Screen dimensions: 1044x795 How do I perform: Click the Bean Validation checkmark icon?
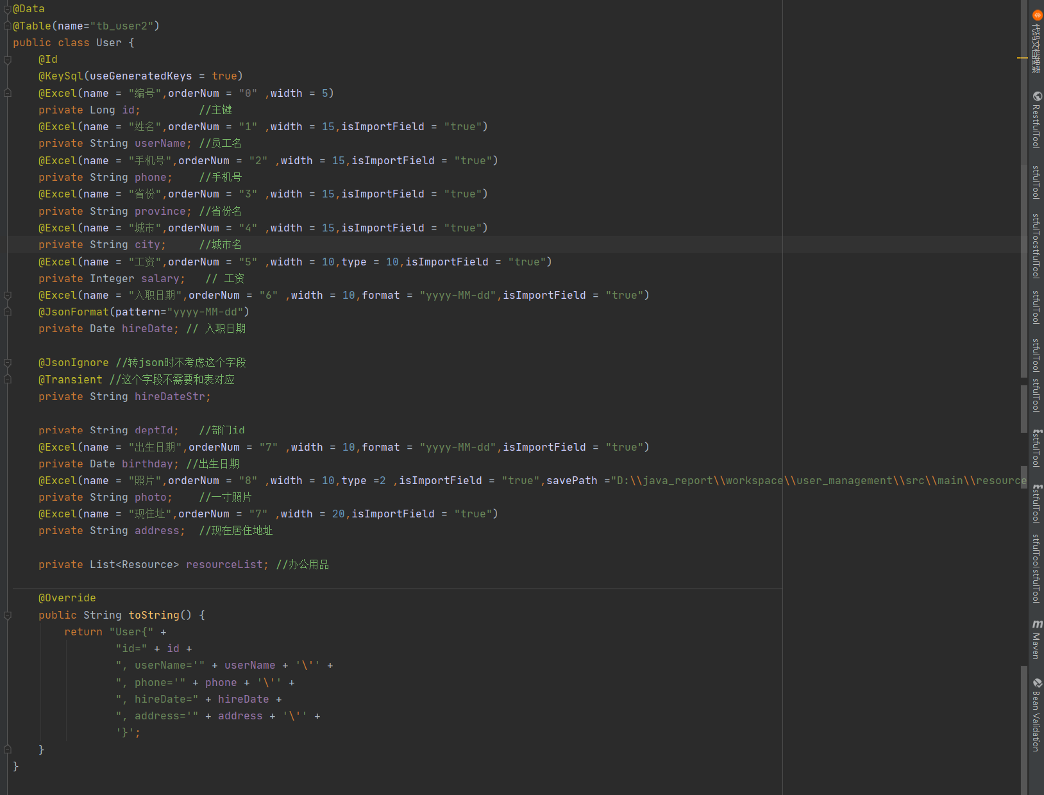1037,683
